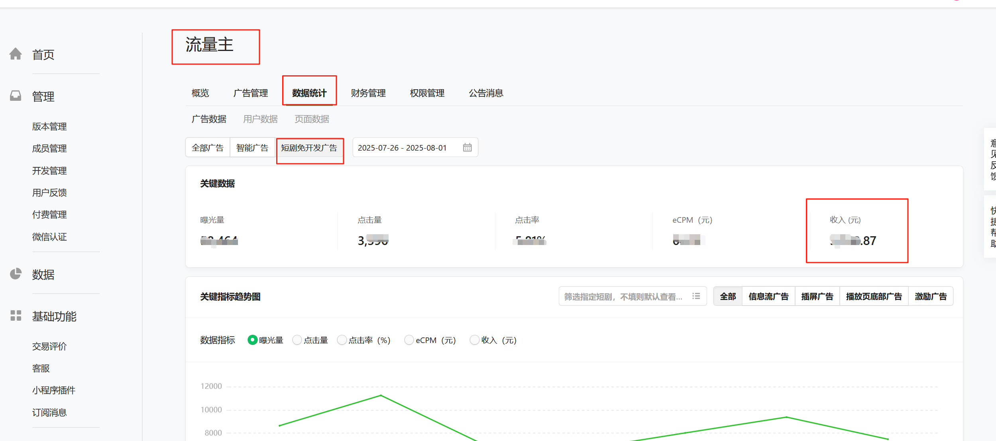Click the inbox management icon
The image size is (996, 441).
[16, 96]
